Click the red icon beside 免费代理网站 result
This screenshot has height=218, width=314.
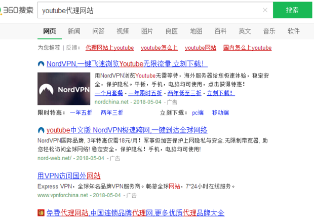[41, 213]
